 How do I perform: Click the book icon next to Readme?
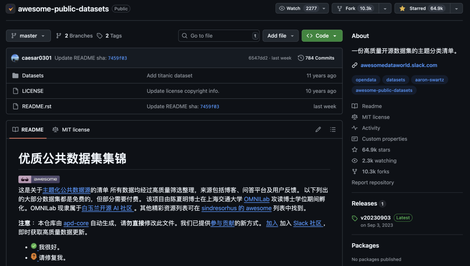tap(355, 106)
